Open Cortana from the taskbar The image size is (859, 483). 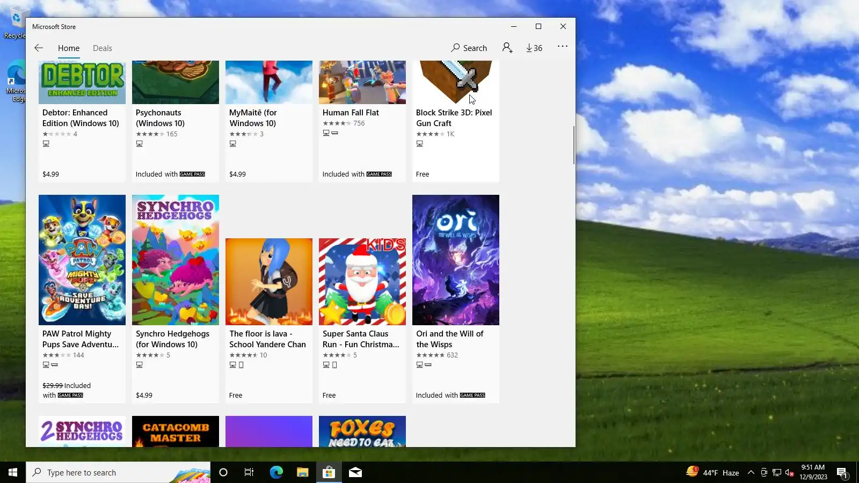(x=223, y=472)
